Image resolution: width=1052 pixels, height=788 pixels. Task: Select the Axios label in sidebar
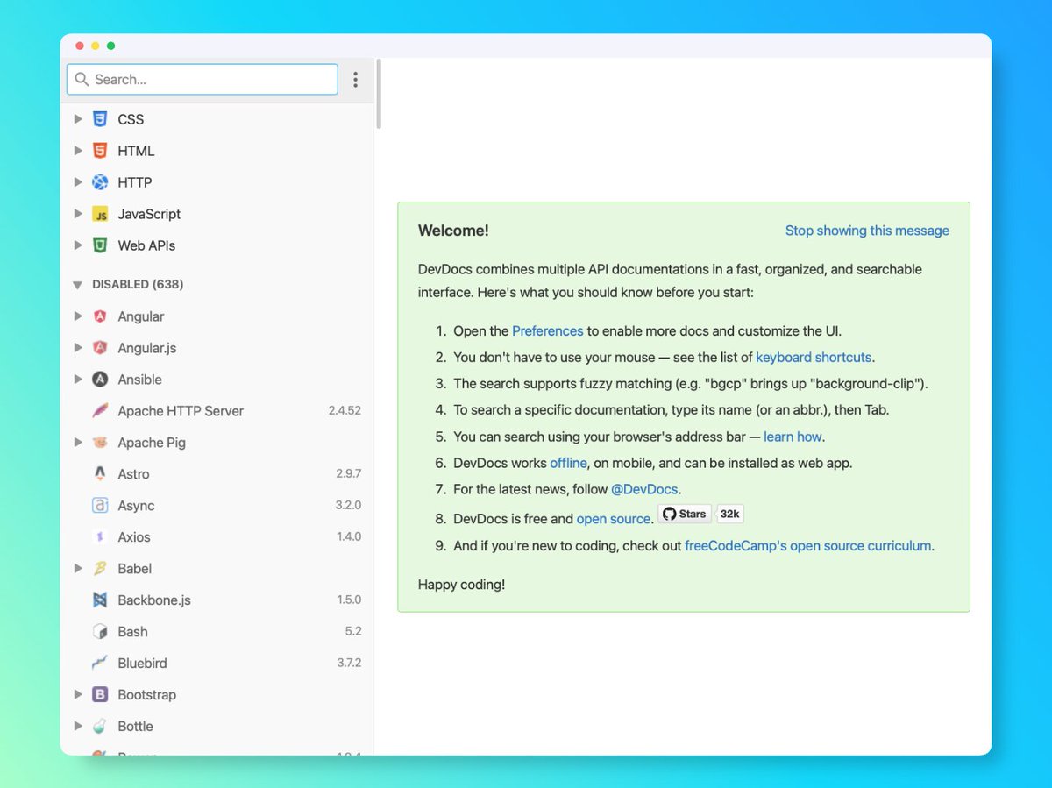tap(134, 537)
